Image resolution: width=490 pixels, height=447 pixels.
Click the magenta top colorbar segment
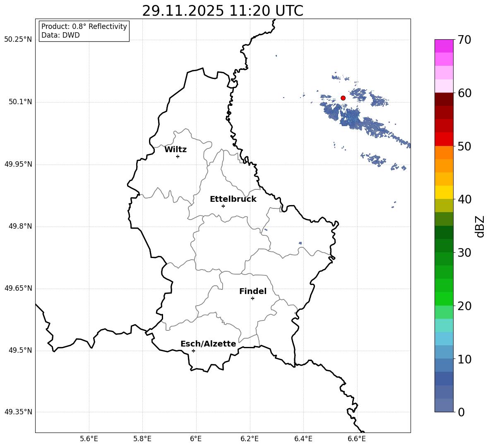[x=444, y=46]
